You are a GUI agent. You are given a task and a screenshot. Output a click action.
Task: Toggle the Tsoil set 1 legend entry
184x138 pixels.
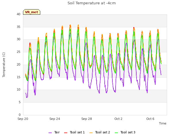74,133
